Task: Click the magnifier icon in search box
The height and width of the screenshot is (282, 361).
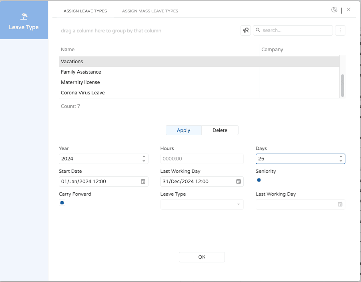Action: pyautogui.click(x=258, y=30)
